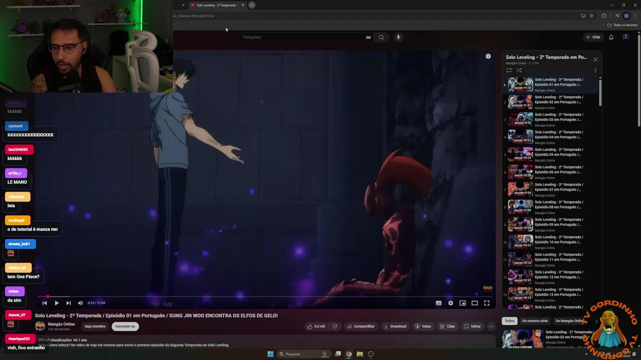Screen dimensions: 641x360
Task: Click the Valeu button
Action: tap(423, 326)
